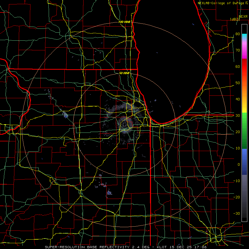249x249 pixels.
Task: Click the KLOT station identifier in the caption
Action: [162, 247]
